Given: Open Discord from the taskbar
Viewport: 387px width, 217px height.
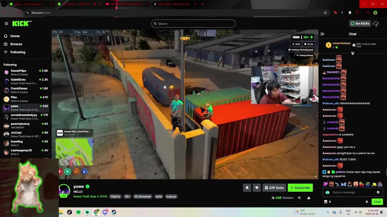Looking at the screenshot, I should point(105,212).
